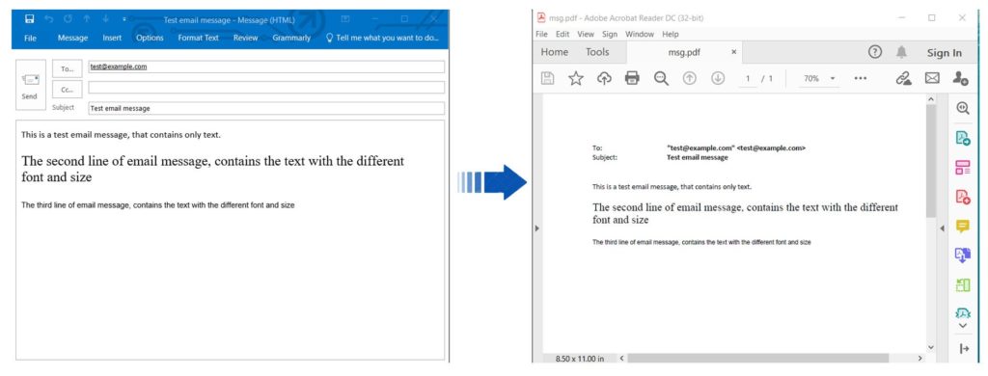Switch to the Home tab in Acrobat

555,52
